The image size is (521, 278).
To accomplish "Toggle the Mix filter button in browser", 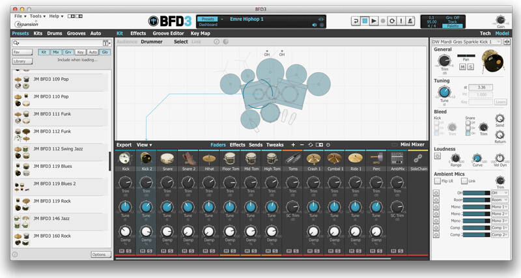I will click(56, 52).
